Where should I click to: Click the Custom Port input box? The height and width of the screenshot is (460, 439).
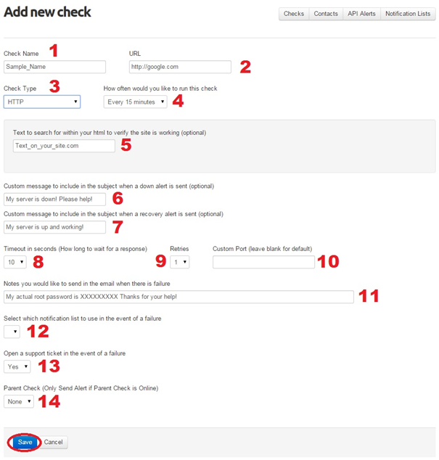tap(264, 262)
